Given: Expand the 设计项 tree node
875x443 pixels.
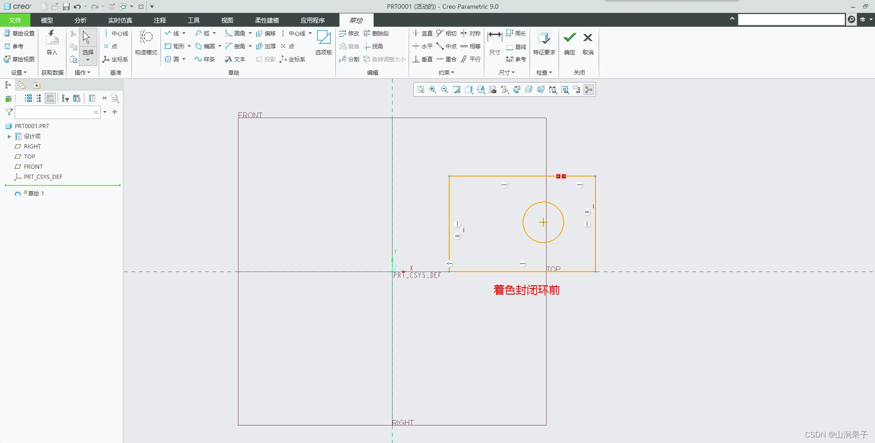Looking at the screenshot, I should [x=9, y=136].
